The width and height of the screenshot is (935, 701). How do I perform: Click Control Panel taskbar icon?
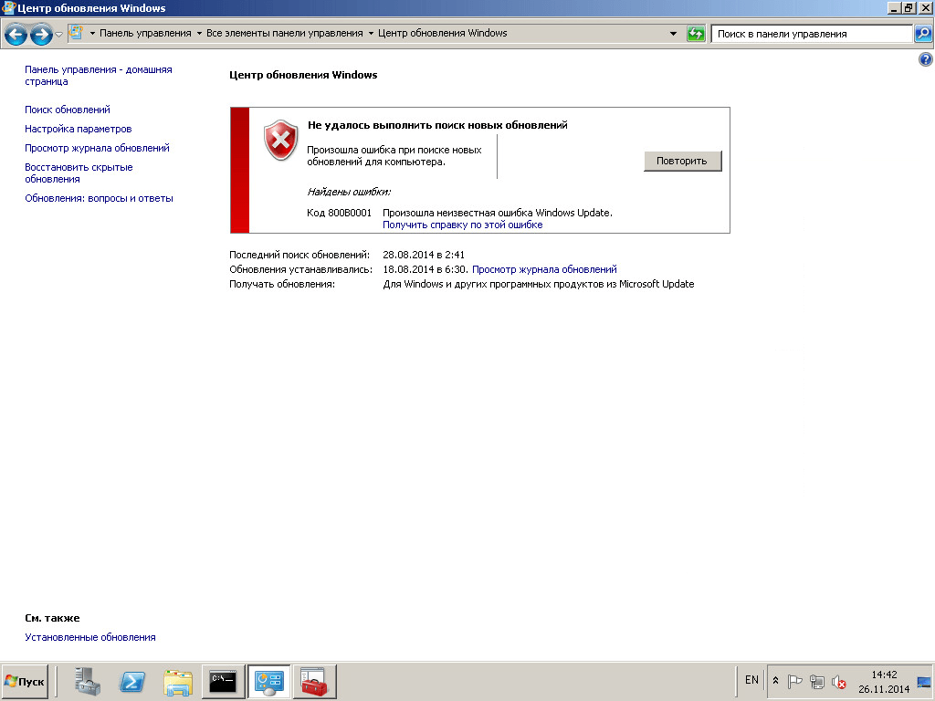[x=268, y=681]
